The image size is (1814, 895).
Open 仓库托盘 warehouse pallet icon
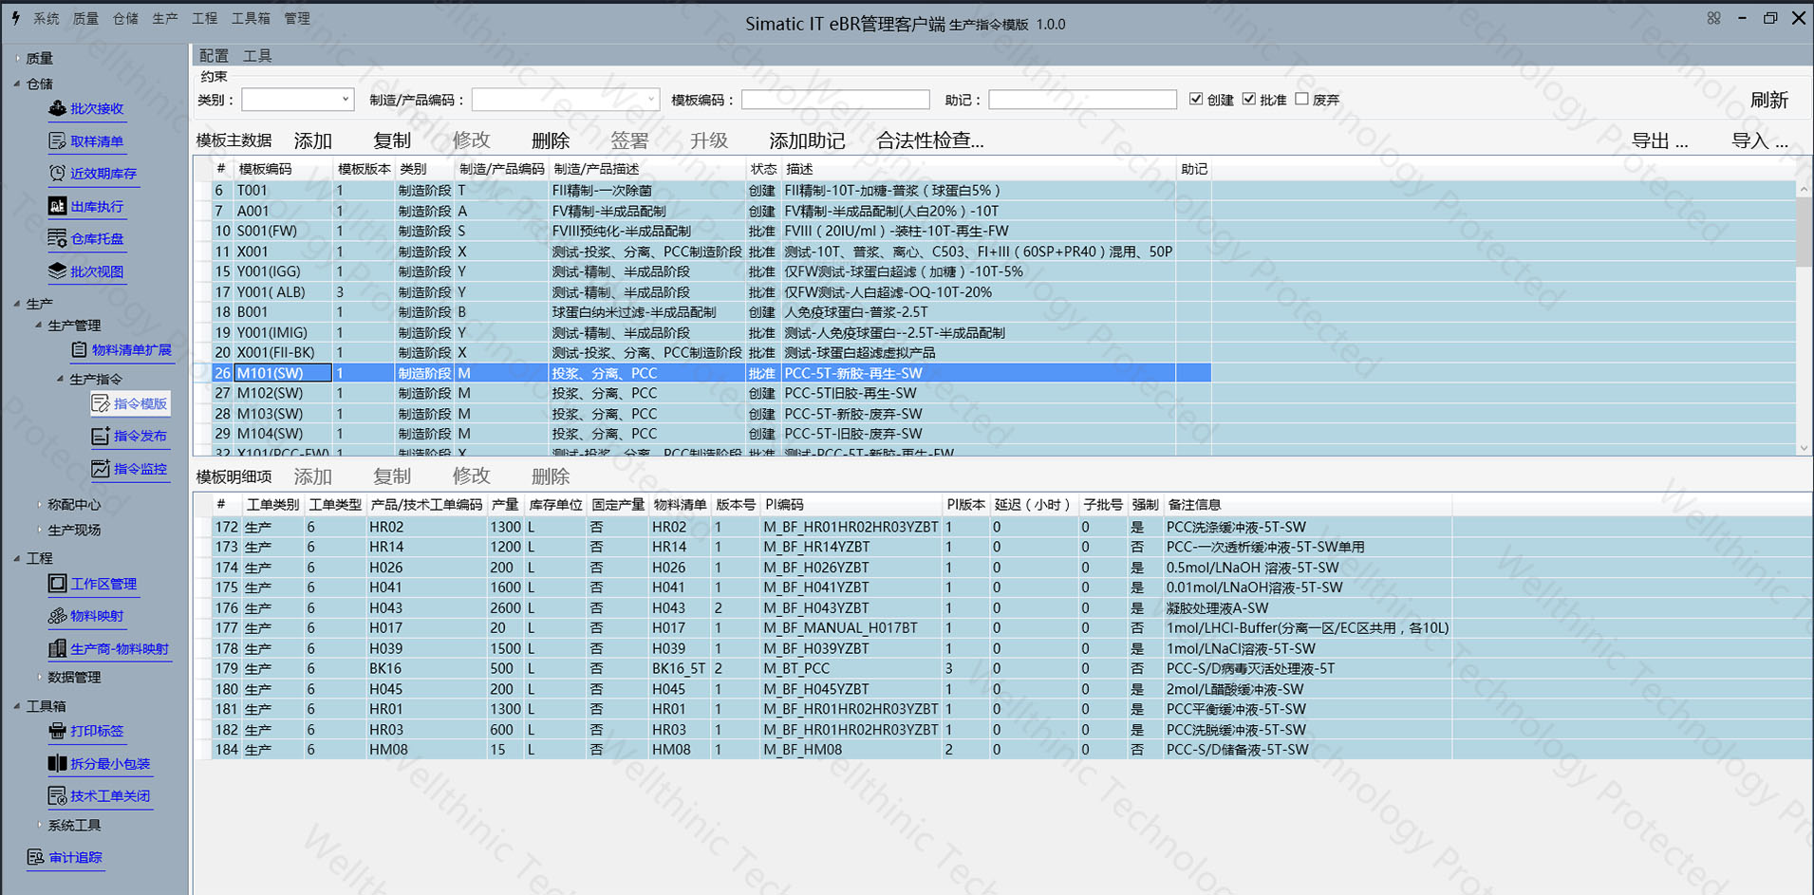[57, 238]
